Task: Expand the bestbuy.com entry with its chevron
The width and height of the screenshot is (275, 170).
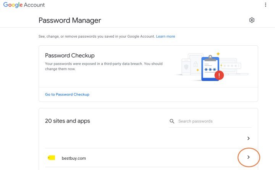Action: coord(248,157)
